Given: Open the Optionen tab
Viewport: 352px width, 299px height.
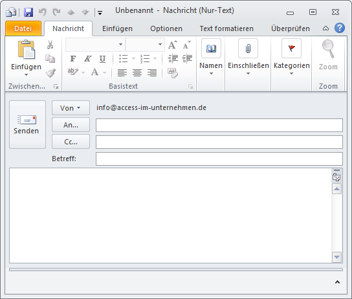Looking at the screenshot, I should point(166,28).
